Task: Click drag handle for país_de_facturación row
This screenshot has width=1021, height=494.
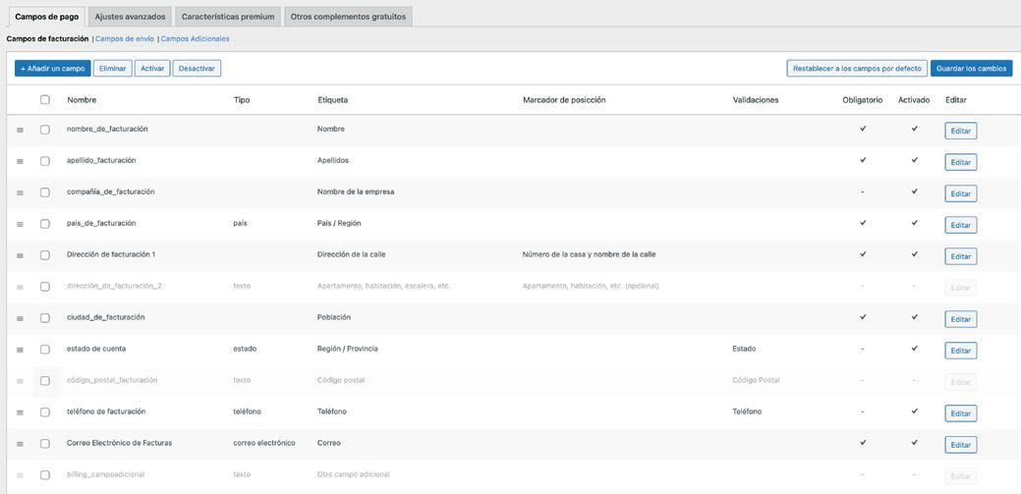Action: [x=20, y=225]
